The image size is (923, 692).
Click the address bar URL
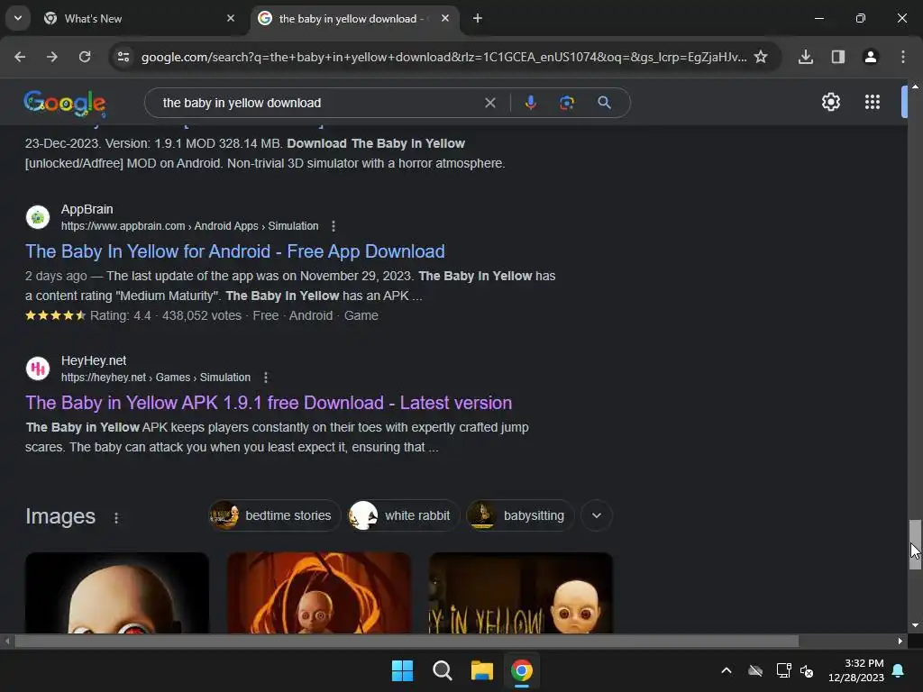coord(443,57)
